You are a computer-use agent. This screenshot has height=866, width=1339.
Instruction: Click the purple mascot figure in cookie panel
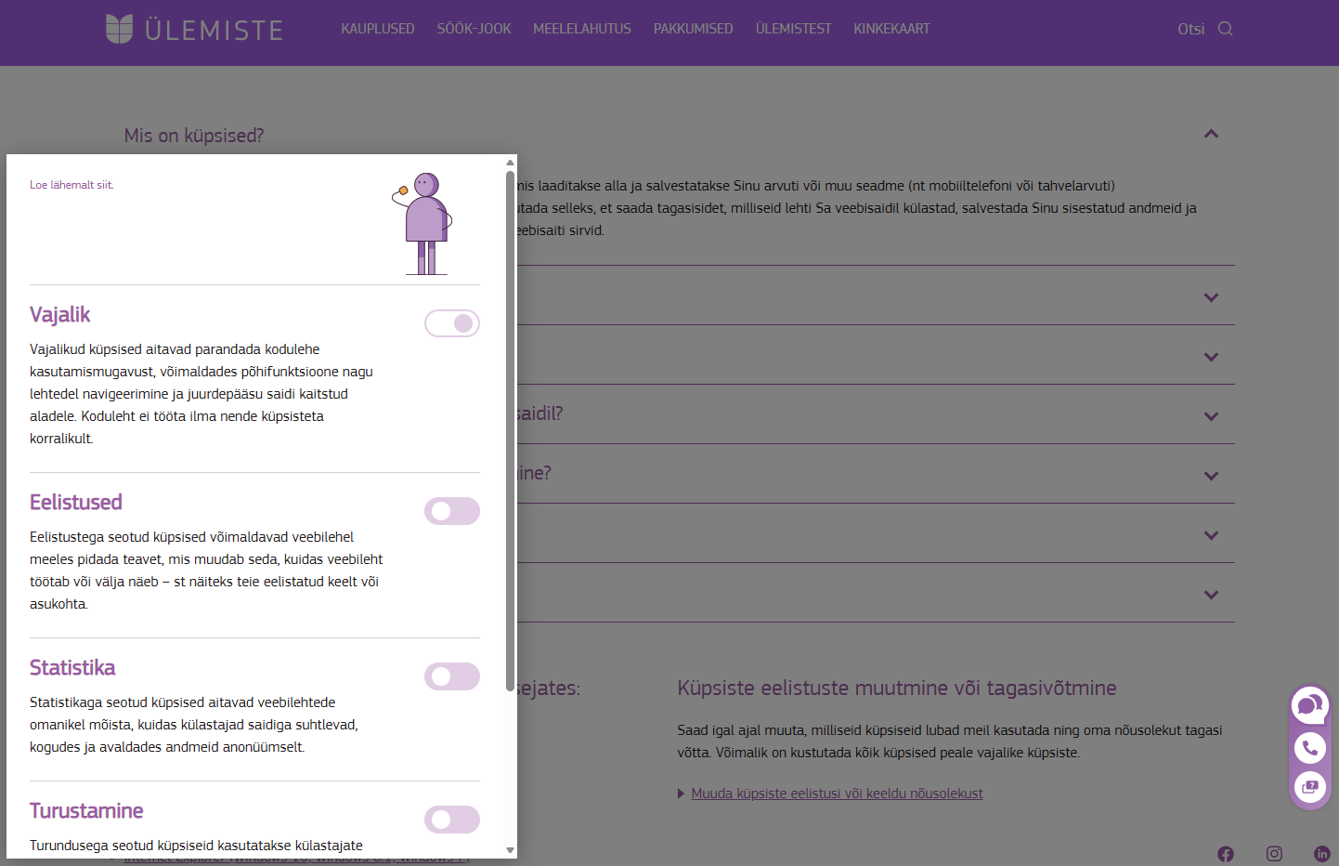423,223
